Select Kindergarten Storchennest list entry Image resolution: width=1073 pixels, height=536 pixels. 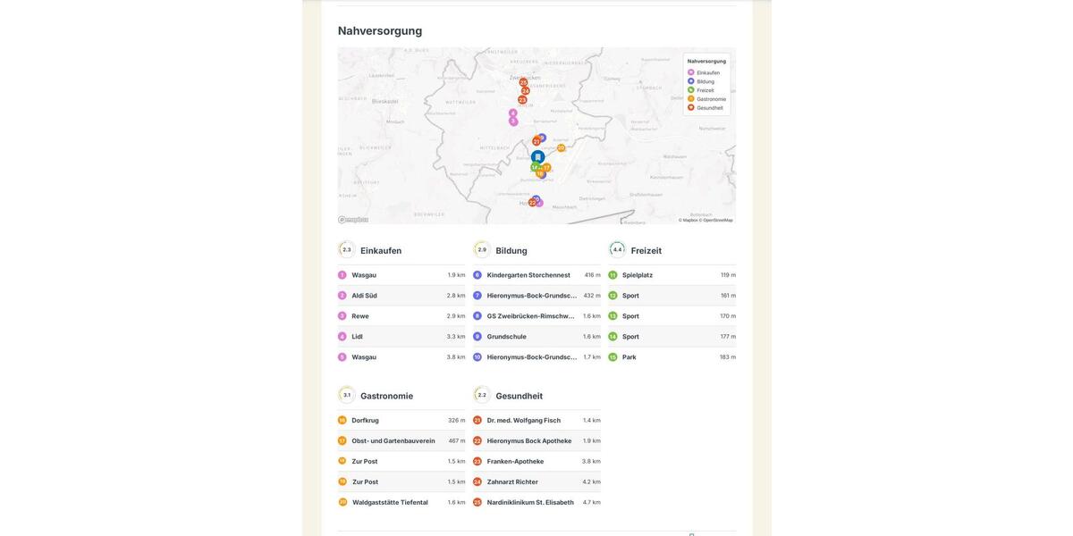pos(528,275)
